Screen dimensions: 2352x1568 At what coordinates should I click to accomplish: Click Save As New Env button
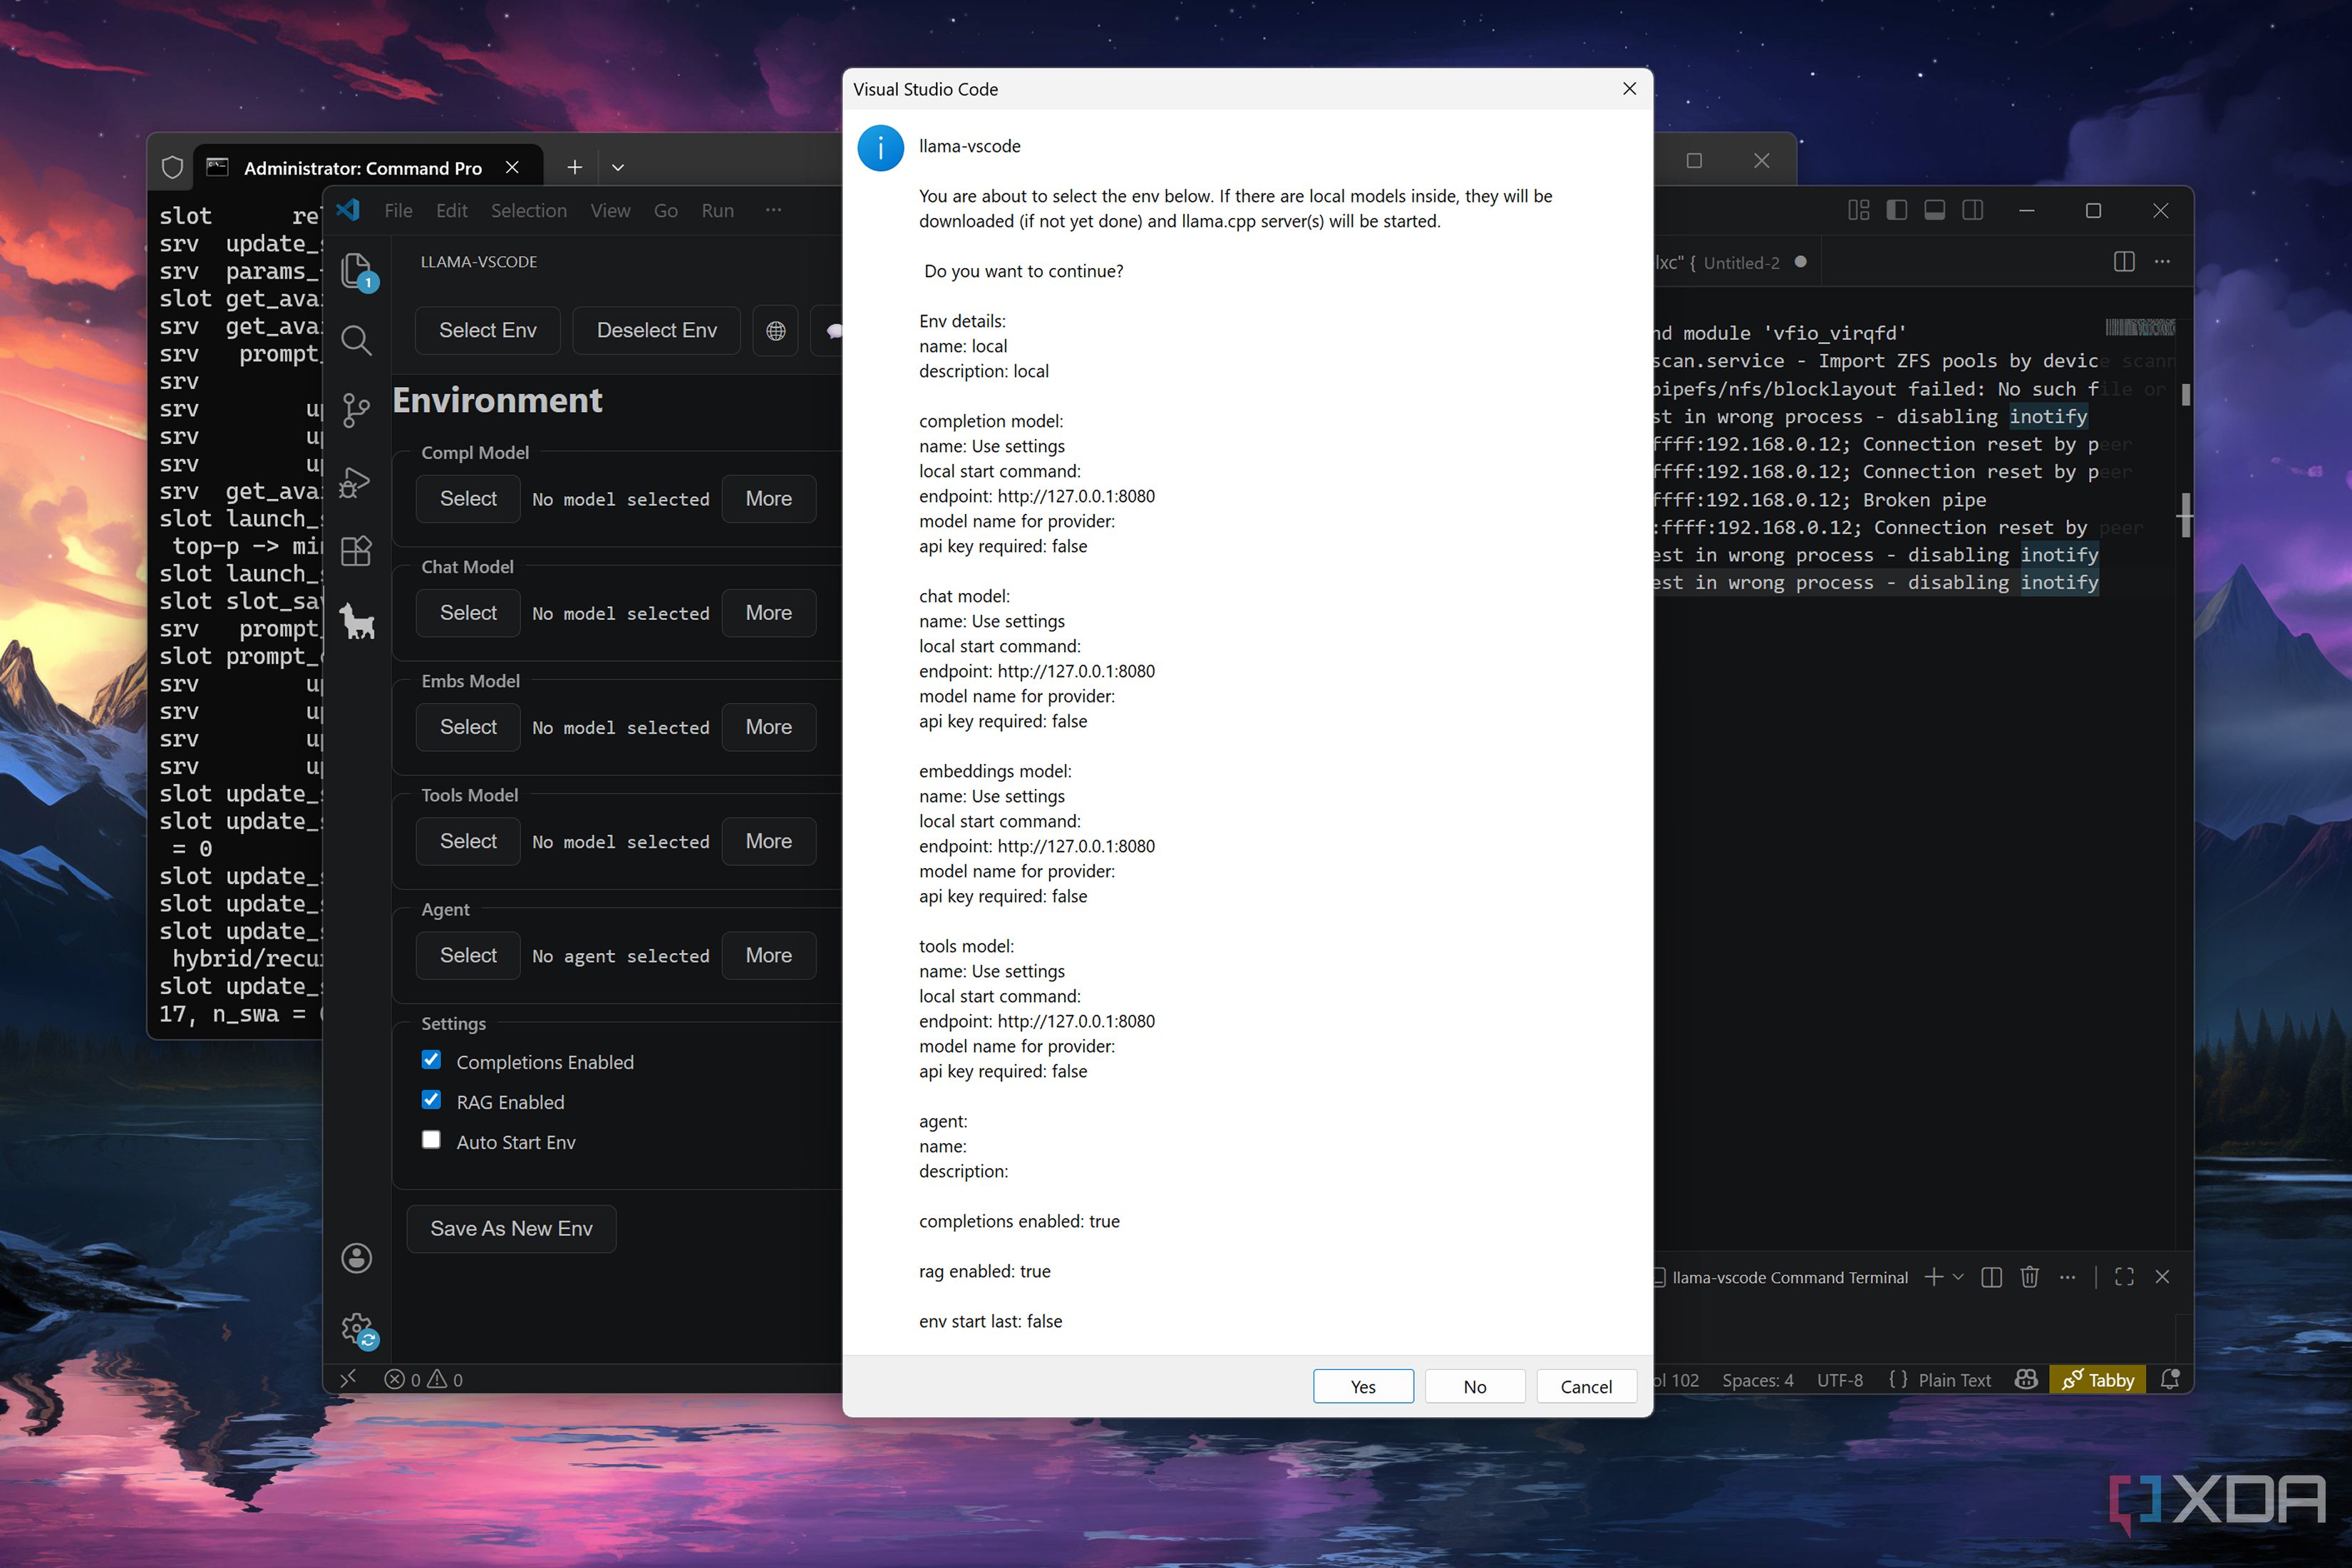click(511, 1229)
